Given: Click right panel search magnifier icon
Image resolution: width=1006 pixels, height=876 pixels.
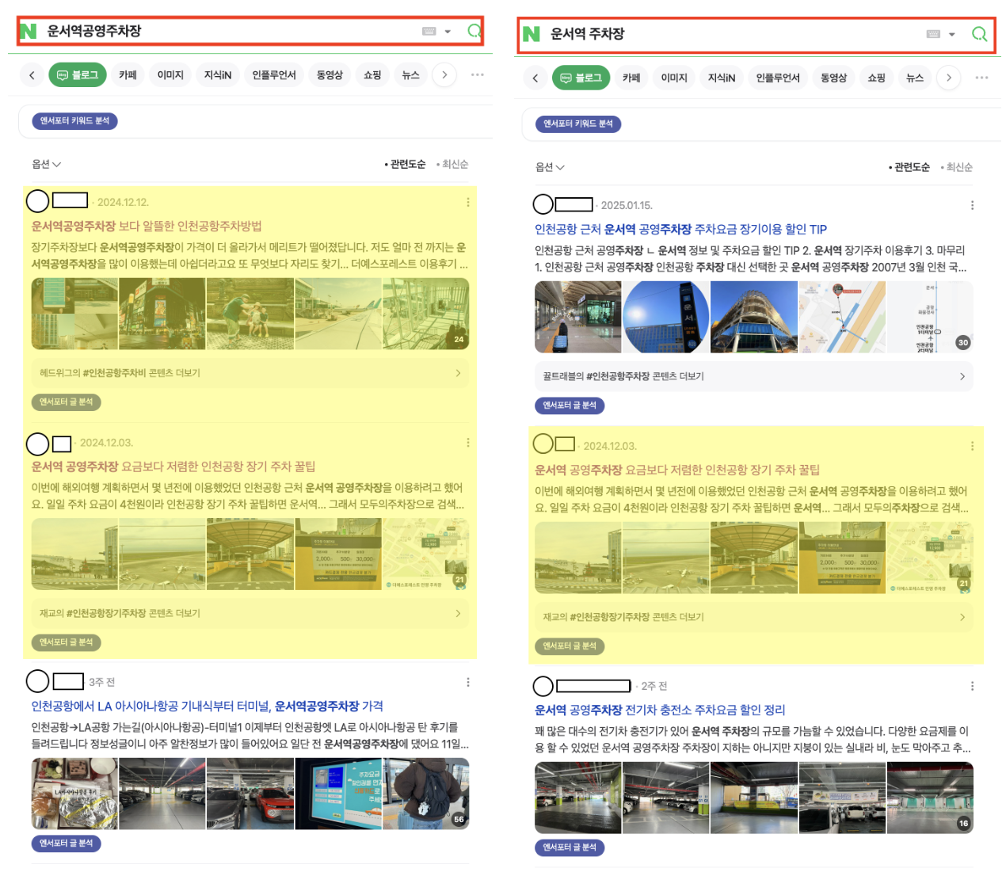Looking at the screenshot, I should pyautogui.click(x=980, y=34).
